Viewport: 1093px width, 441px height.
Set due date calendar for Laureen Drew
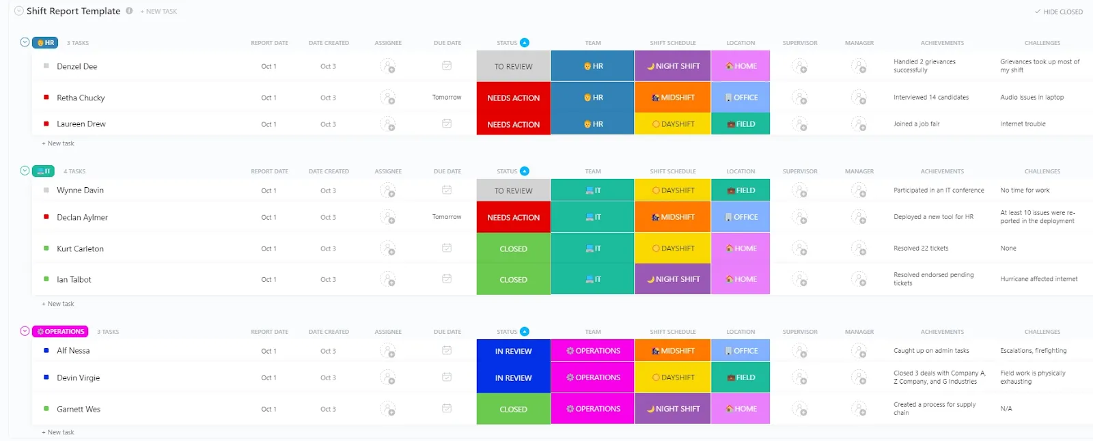point(447,124)
